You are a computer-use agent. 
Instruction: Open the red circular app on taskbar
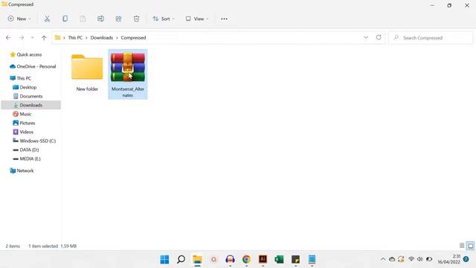click(213, 260)
